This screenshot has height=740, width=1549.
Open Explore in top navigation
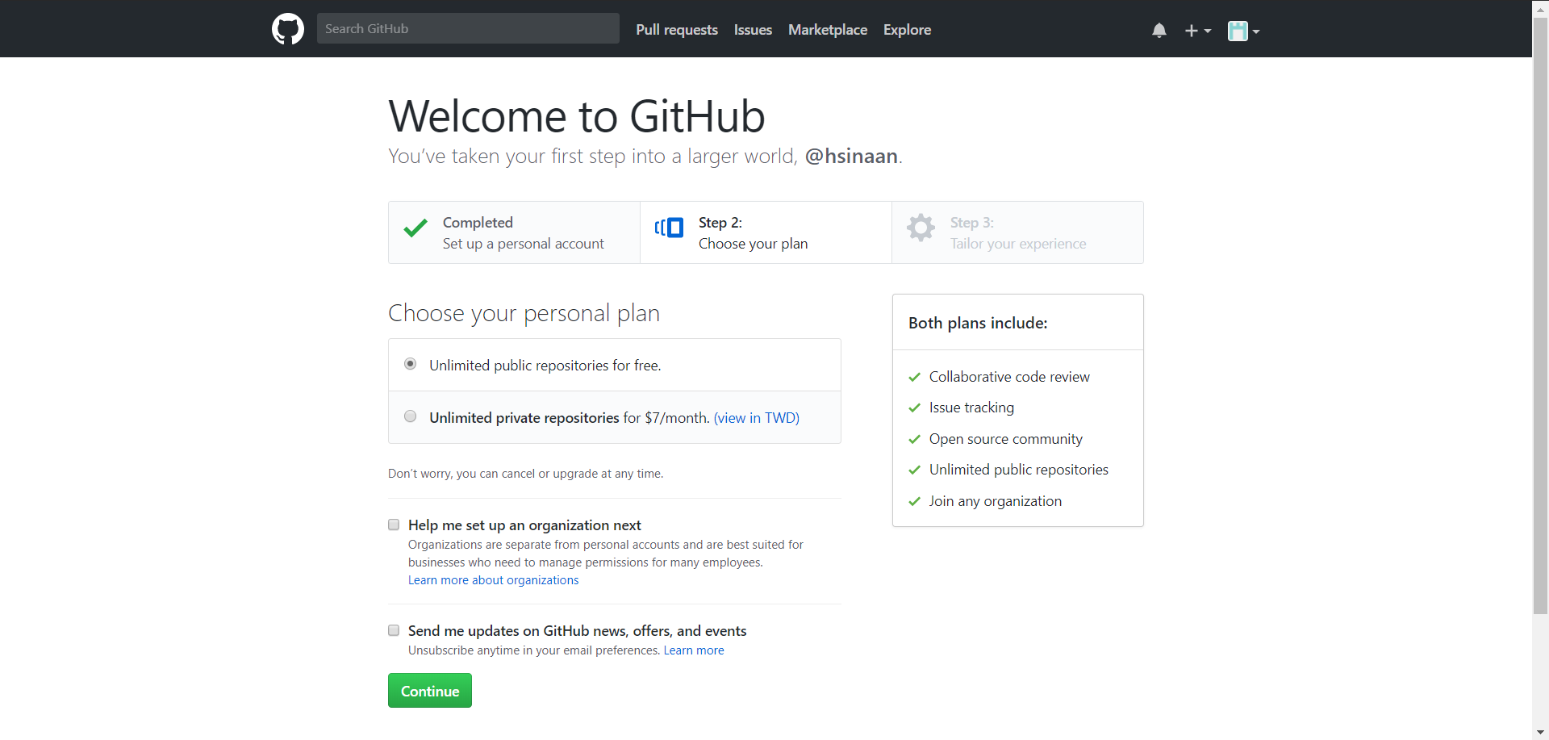907,30
